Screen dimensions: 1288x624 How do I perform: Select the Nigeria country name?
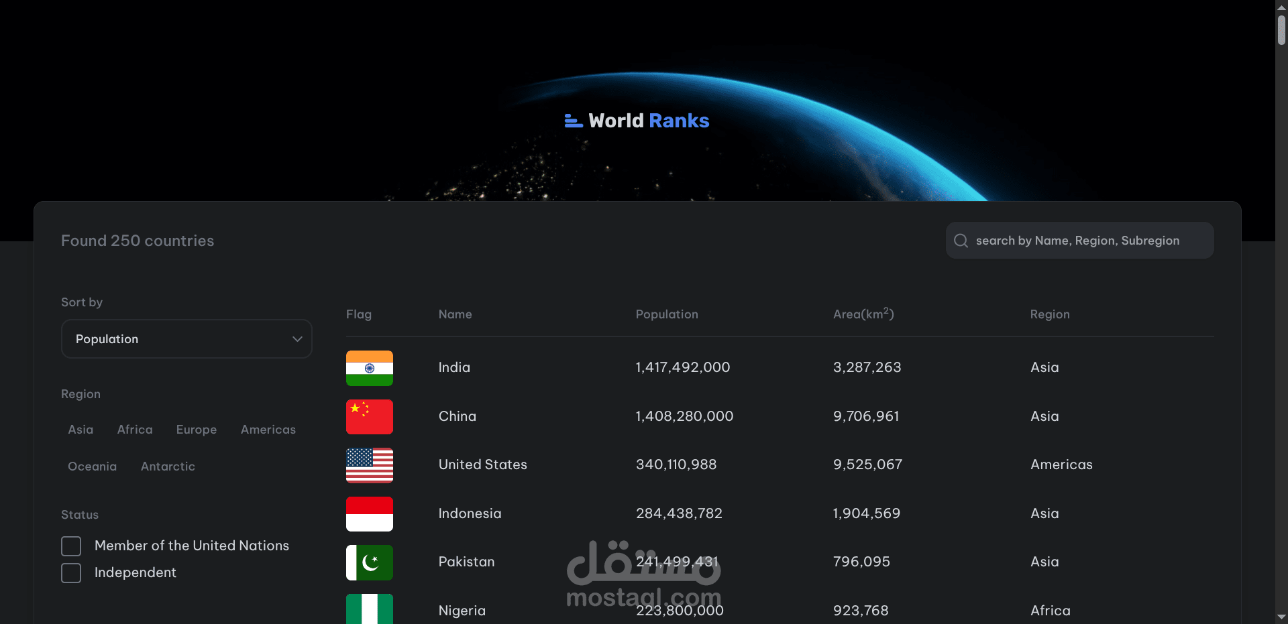pyautogui.click(x=462, y=611)
